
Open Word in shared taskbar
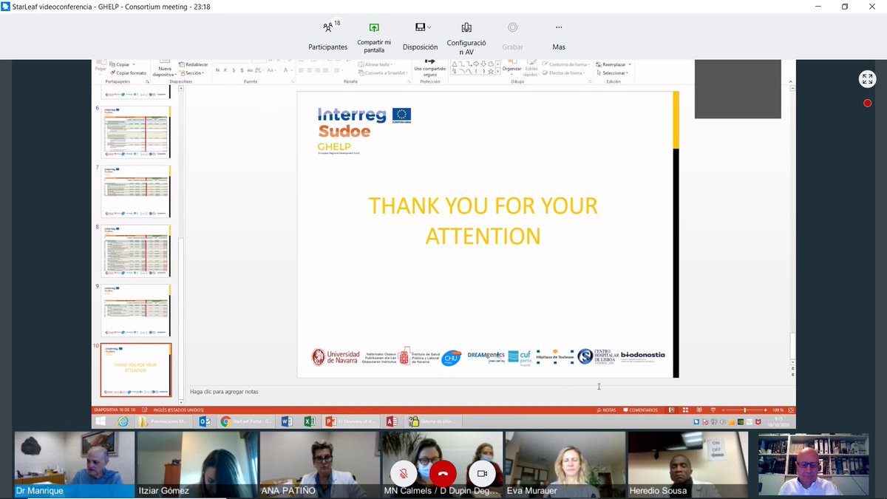point(288,421)
